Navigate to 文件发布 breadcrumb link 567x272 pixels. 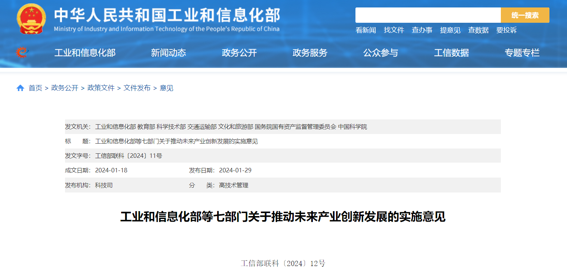(x=137, y=88)
